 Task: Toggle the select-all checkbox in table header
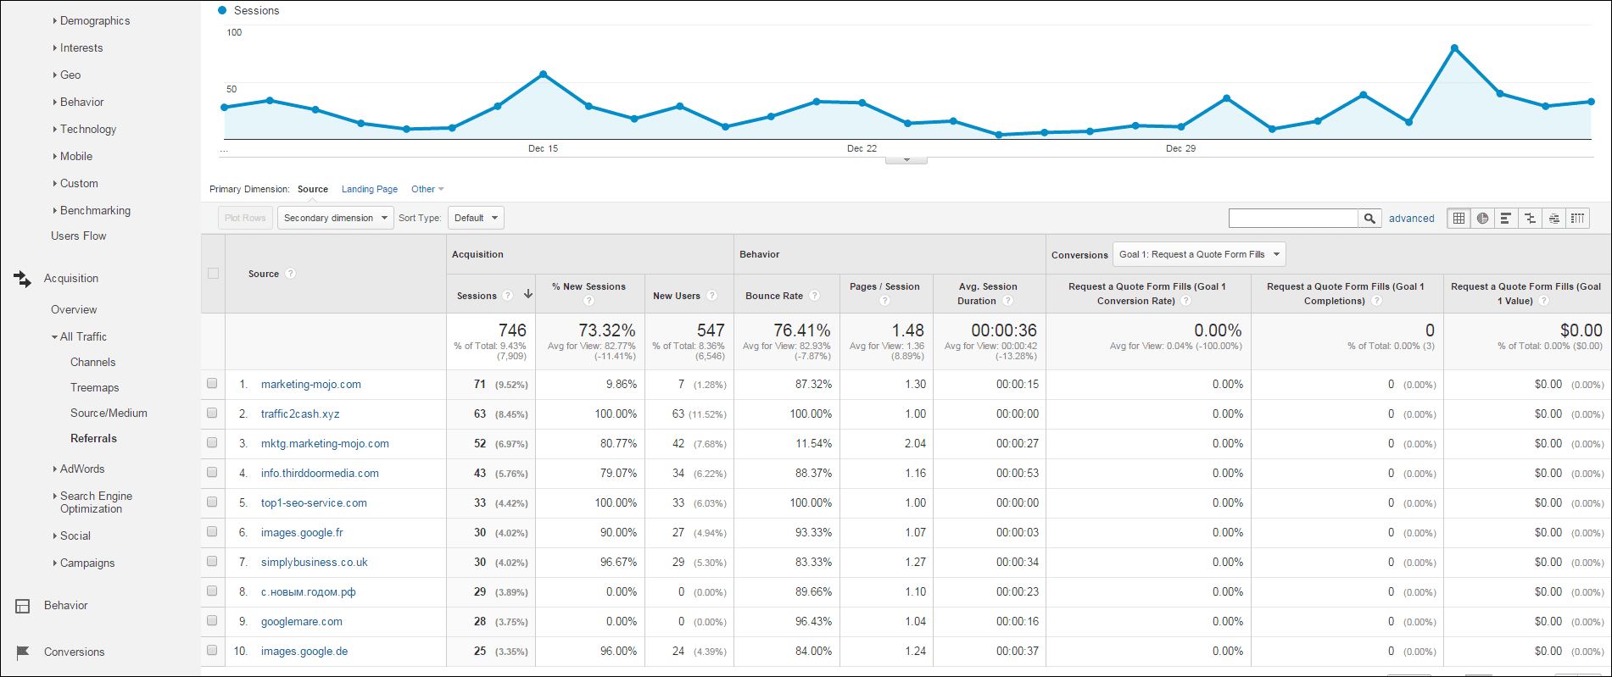[x=213, y=274]
